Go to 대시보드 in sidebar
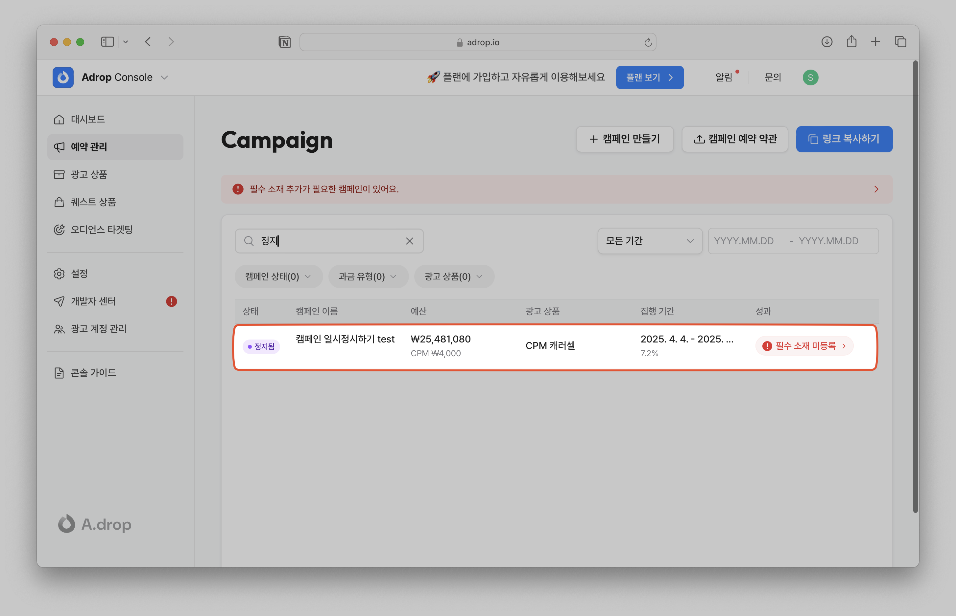Screen dimensions: 956x616 point(88,119)
